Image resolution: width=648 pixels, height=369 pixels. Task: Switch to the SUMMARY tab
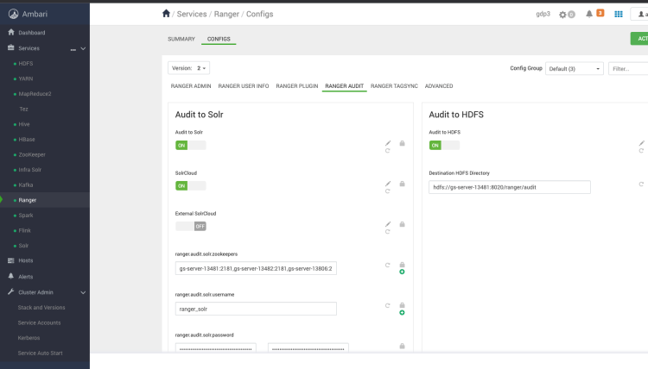(x=181, y=39)
